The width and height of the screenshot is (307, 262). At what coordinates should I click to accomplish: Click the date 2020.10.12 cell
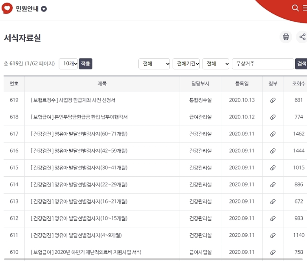[x=242, y=117]
